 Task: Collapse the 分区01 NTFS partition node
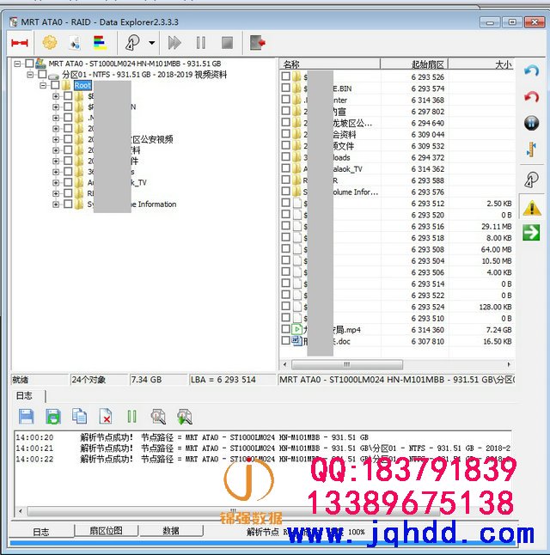30,75
